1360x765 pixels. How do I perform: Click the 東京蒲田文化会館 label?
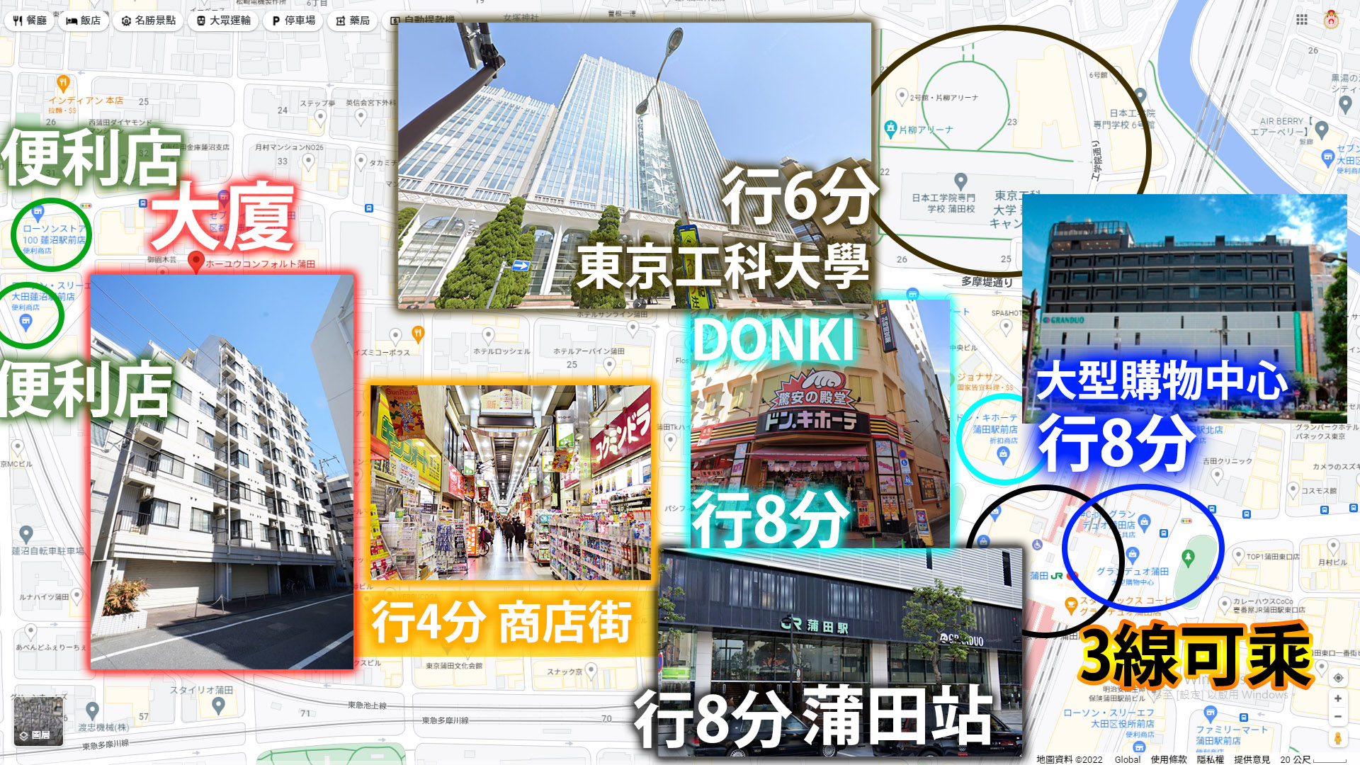click(x=454, y=666)
